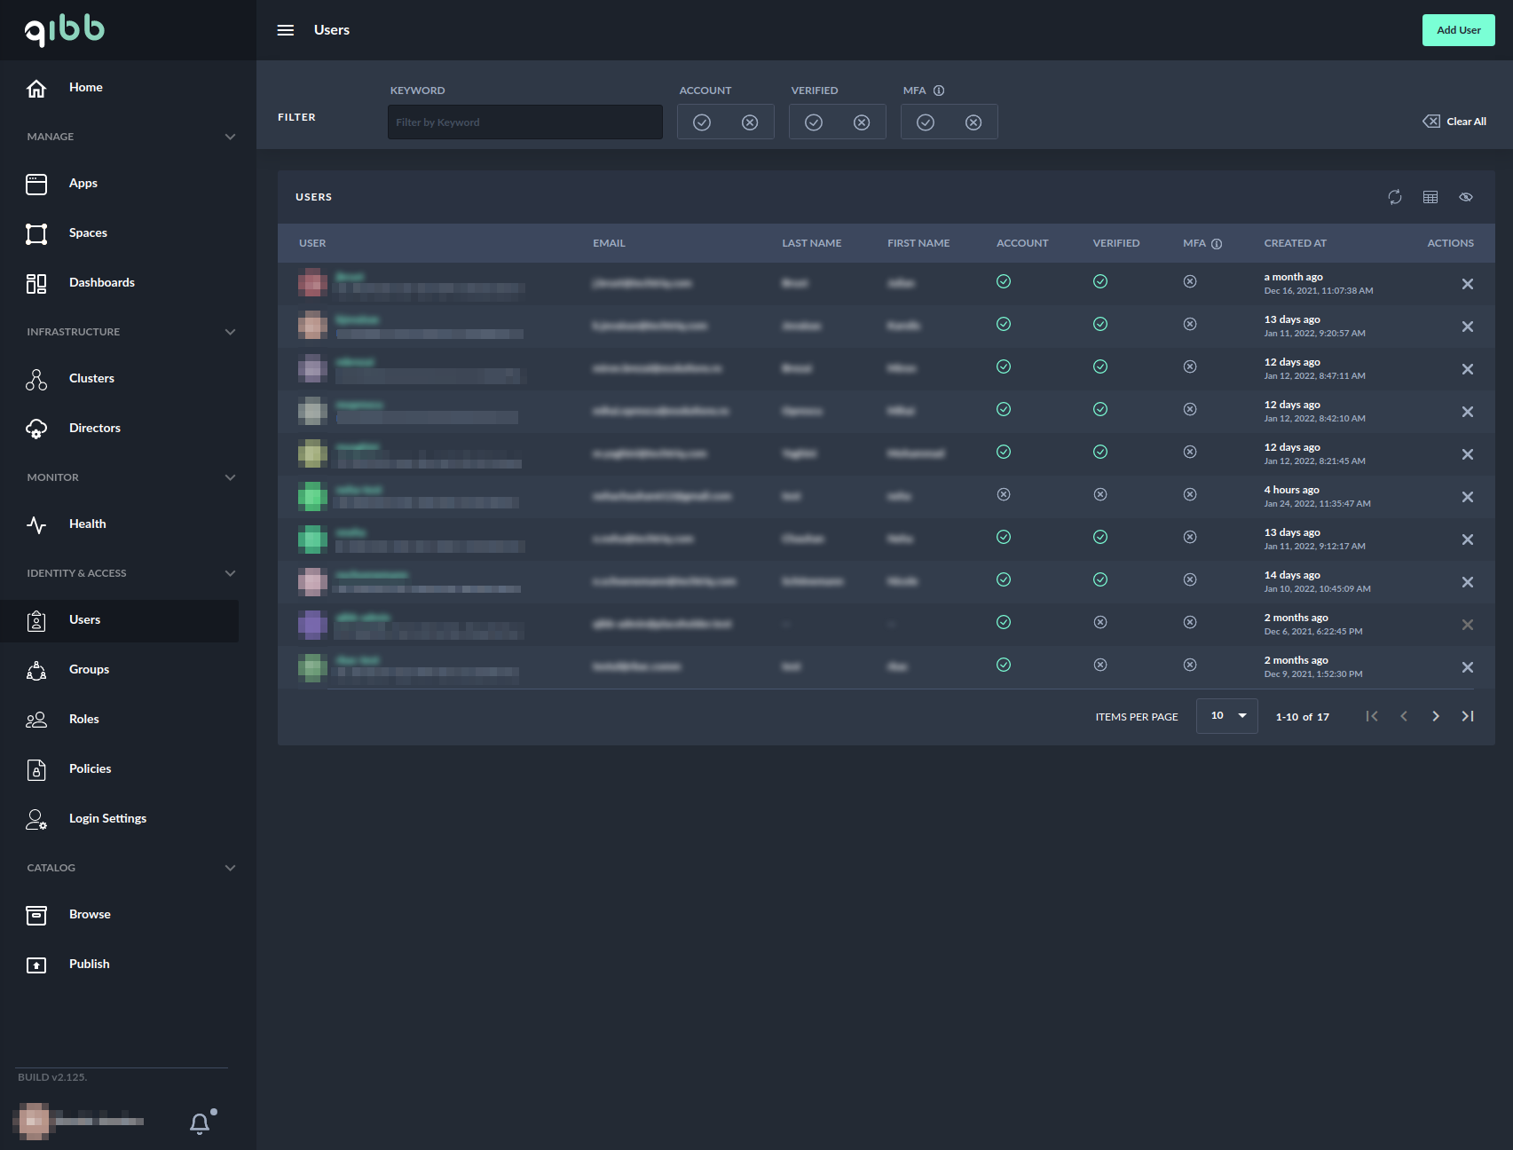Filter by unverified users cross toggle
Viewport: 1513px width, 1150px height.
coord(862,122)
